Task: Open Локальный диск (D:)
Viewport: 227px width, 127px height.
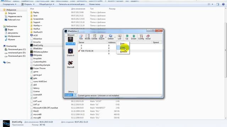Action: 17,53
